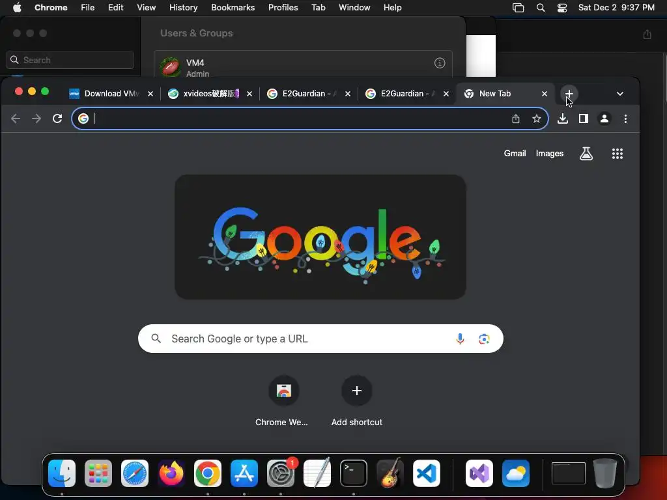
Task: Open Spotlight search in menu bar
Action: pos(540,7)
